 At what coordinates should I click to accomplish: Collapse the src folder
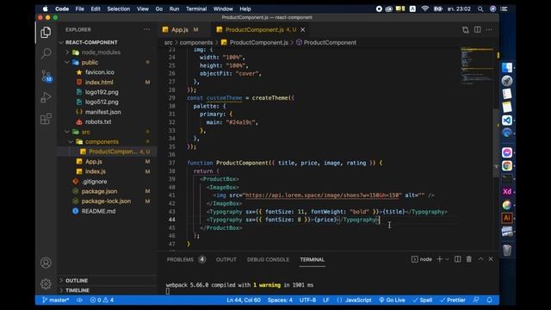pos(107,132)
